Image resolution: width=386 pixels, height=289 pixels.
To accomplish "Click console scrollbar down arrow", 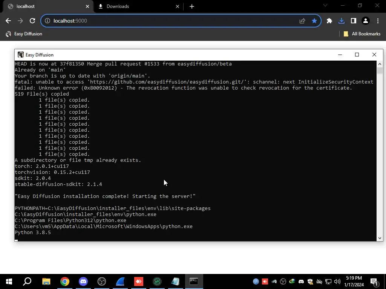I will tap(380, 238).
